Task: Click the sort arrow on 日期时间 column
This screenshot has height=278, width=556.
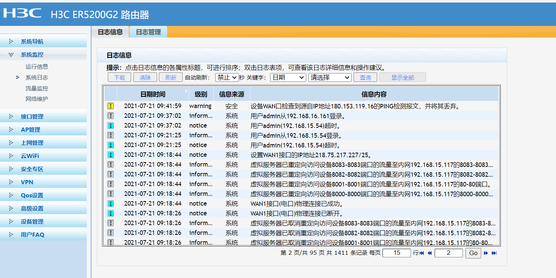Action: tap(186, 91)
